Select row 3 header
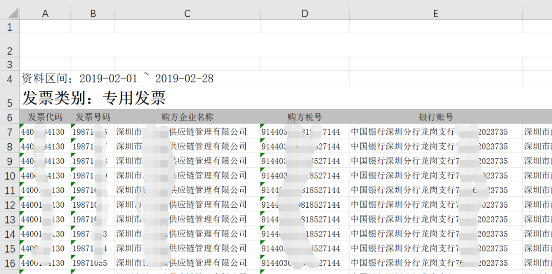Image resolution: width=552 pixels, height=274 pixels. pyautogui.click(x=10, y=64)
